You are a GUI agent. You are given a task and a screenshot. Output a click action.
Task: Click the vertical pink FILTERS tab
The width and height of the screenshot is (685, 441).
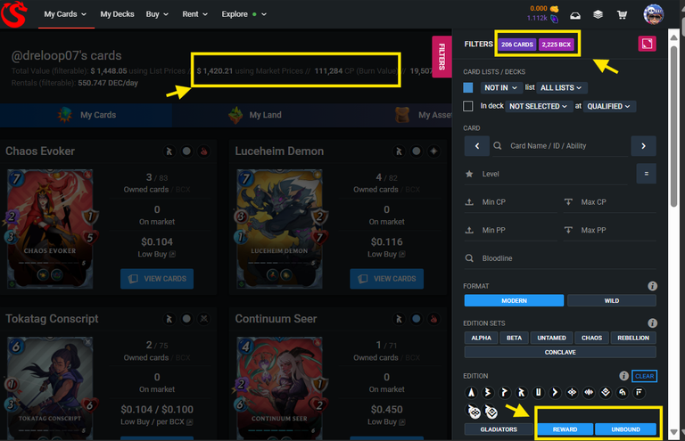pos(442,57)
